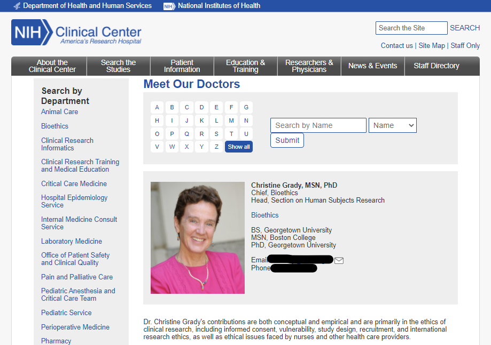Filter doctors by letter A
Viewport: 491px width, 345px height.
pos(157,108)
